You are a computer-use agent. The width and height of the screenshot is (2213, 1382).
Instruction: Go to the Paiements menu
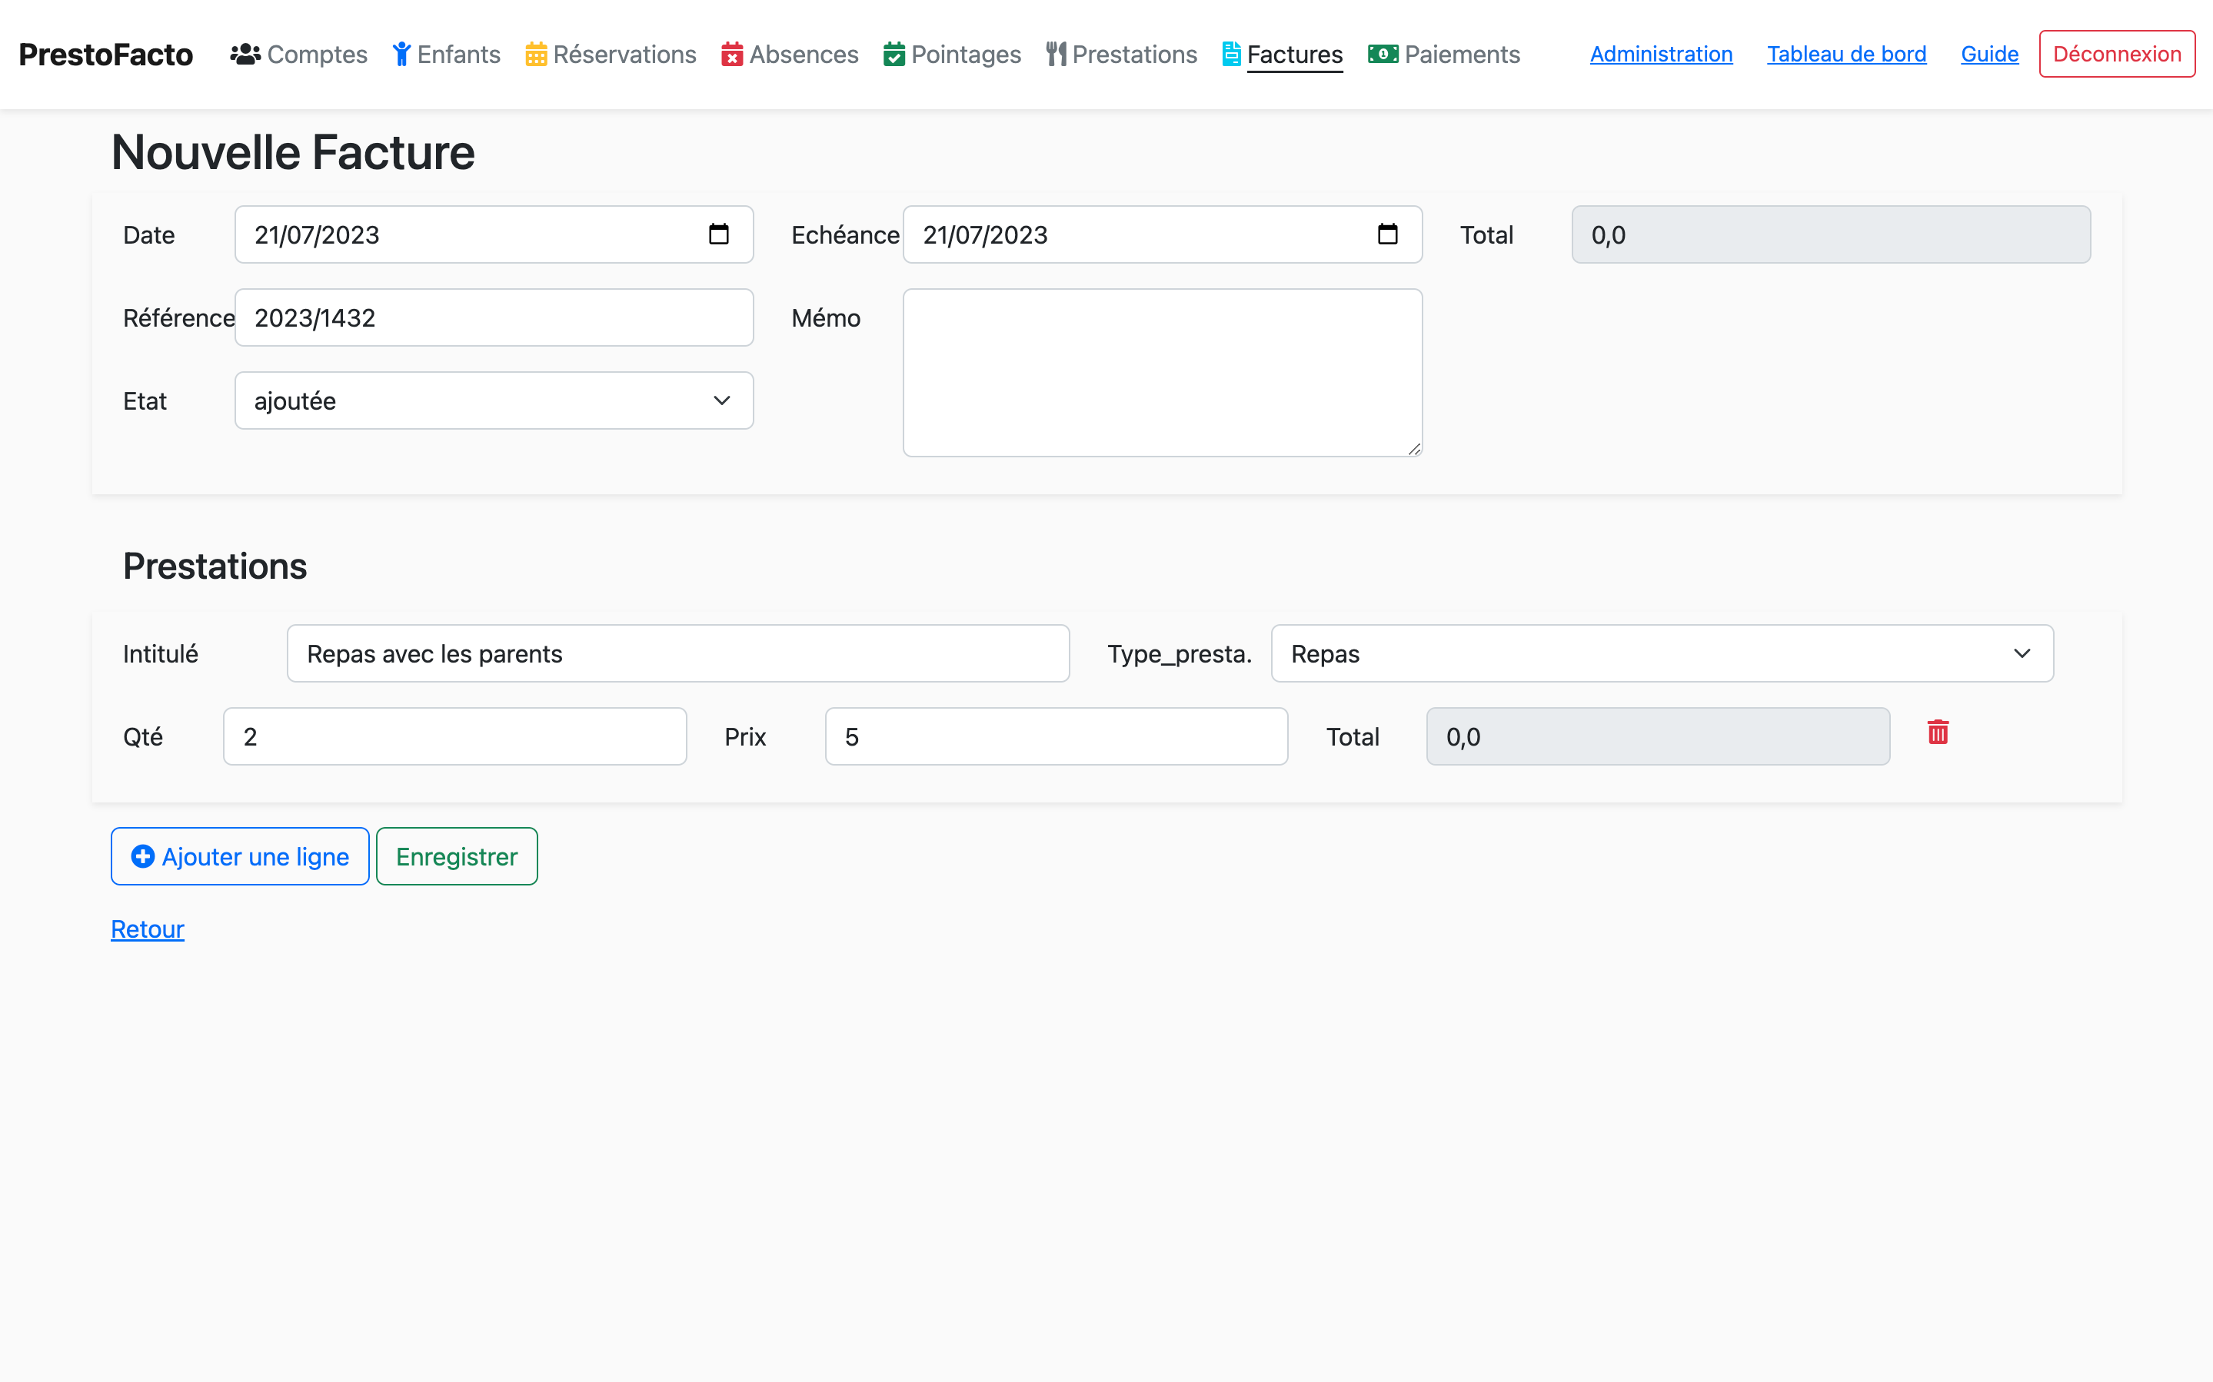click(1461, 55)
